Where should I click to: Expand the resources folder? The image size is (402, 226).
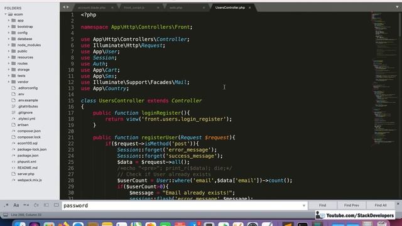tap(9, 57)
